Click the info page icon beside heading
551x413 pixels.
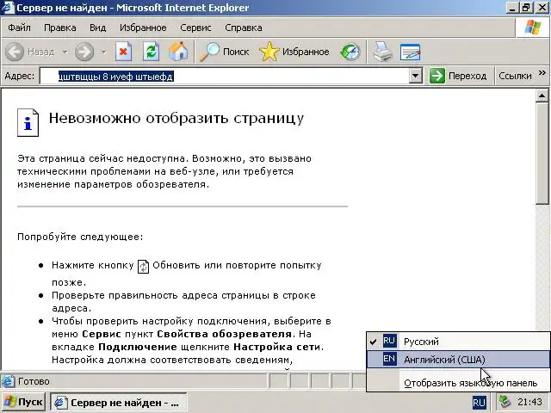(28, 122)
